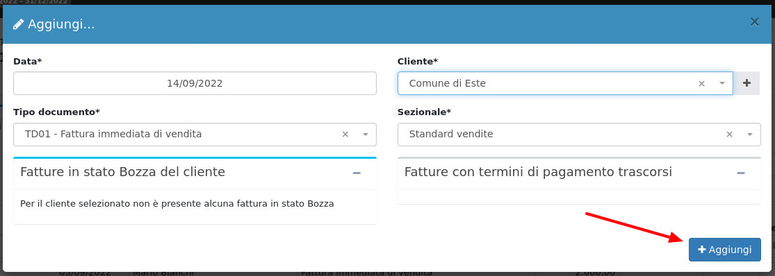Select the Comune di Este client field

pyautogui.click(x=565, y=83)
